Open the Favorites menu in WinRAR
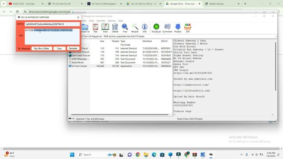This screenshot has width=283, height=159. point(101,21)
